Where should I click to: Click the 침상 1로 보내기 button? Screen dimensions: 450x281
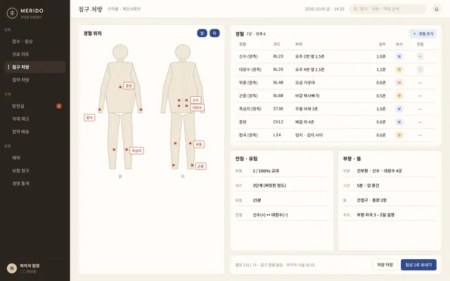click(x=418, y=265)
